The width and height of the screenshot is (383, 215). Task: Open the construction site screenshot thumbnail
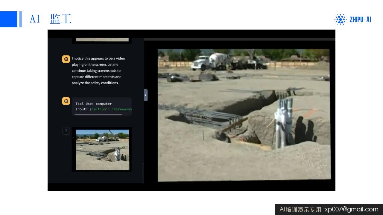click(x=102, y=150)
